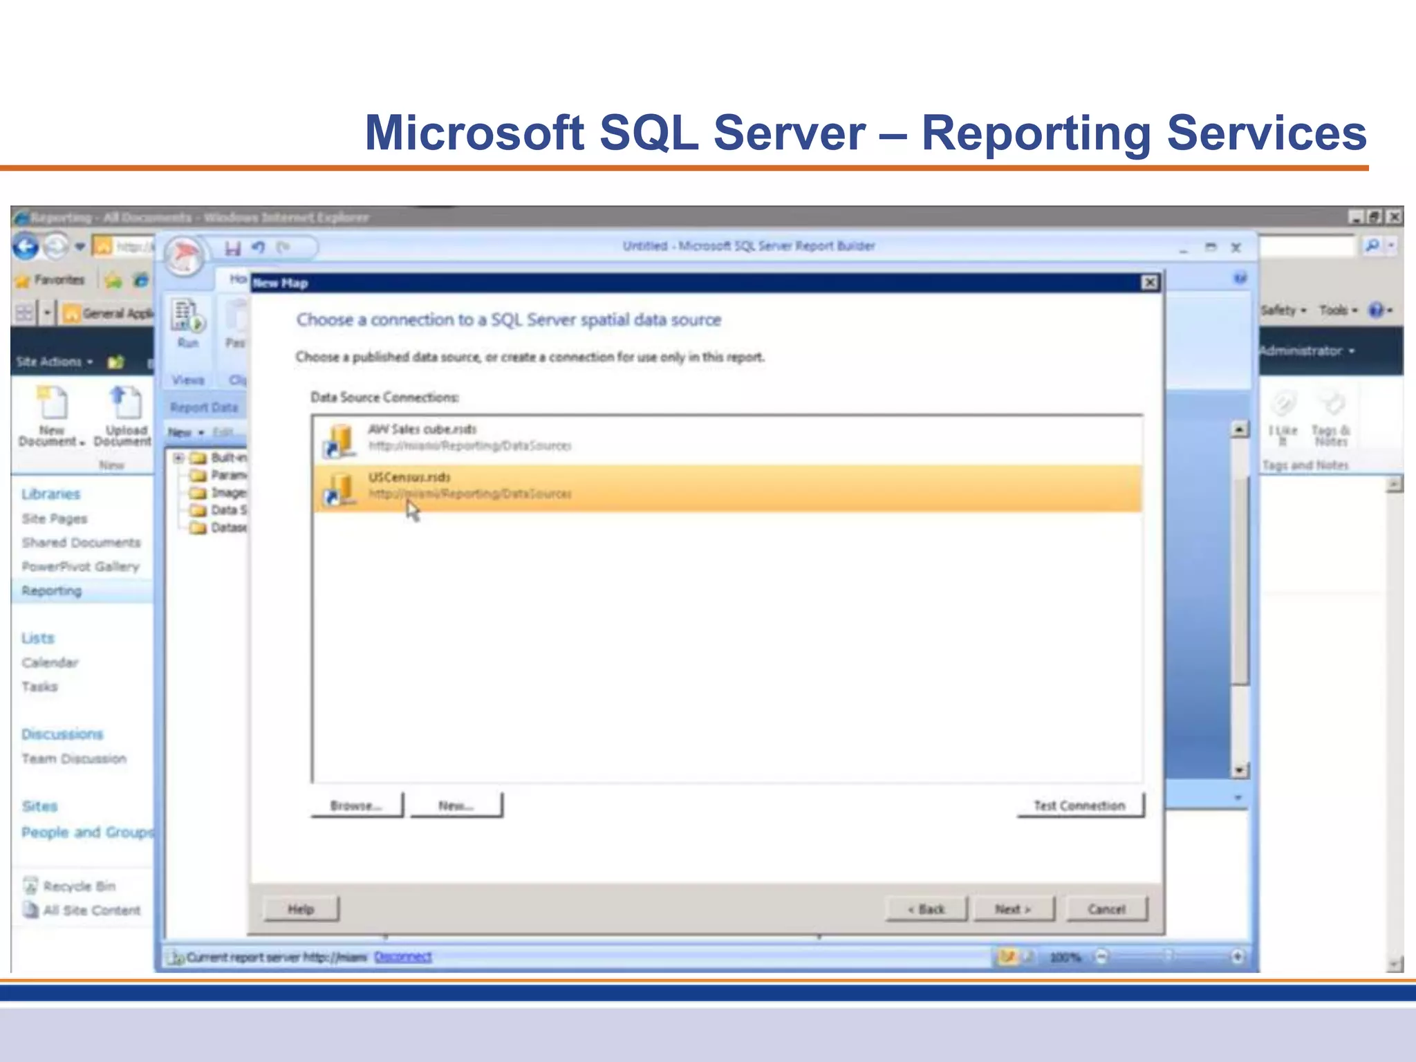This screenshot has height=1062, width=1416.
Task: Open Team Discussion link
Action: (74, 759)
